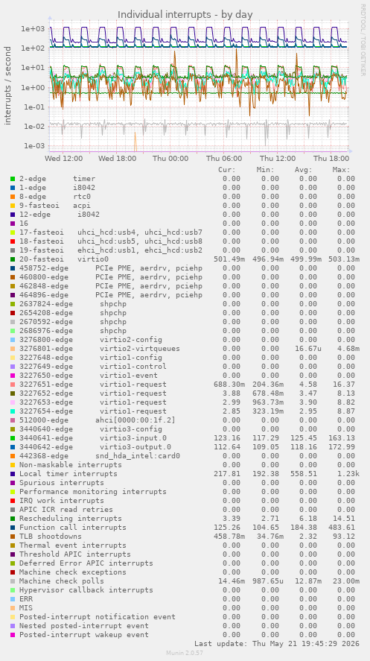Click the Local timer interrupts color swatch
Screen dimensions: 370x661
(13, 474)
